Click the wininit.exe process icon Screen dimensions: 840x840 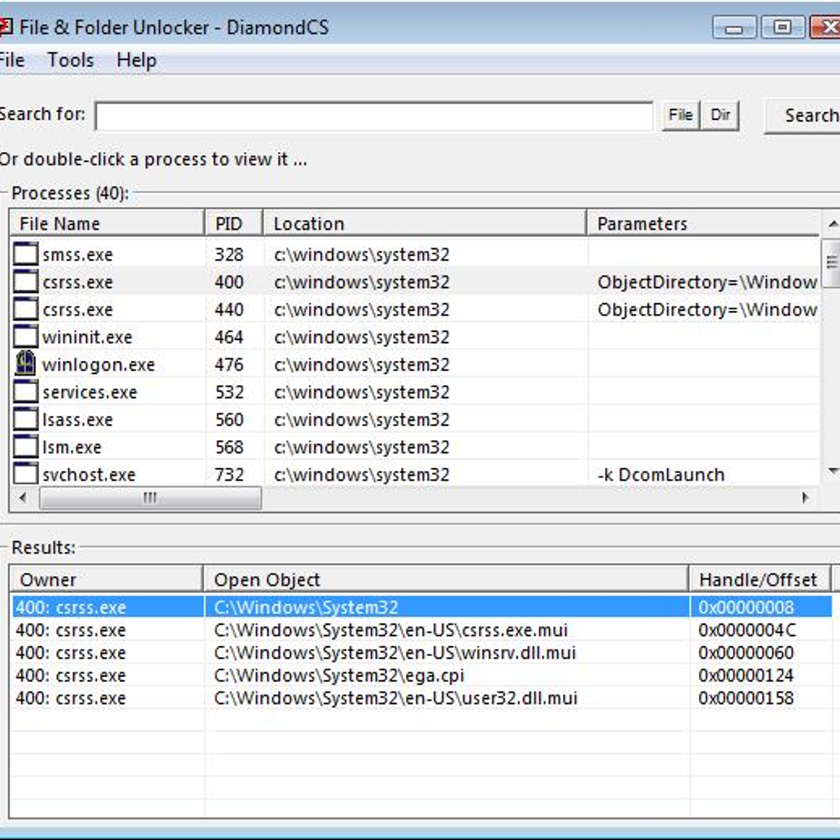(26, 337)
